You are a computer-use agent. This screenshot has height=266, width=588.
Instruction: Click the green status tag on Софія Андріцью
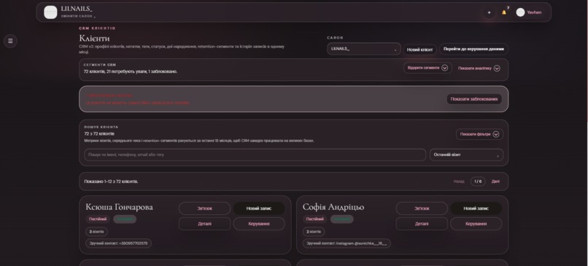(x=342, y=219)
